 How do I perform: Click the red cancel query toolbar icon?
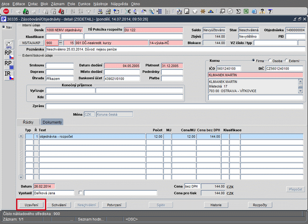61,12
